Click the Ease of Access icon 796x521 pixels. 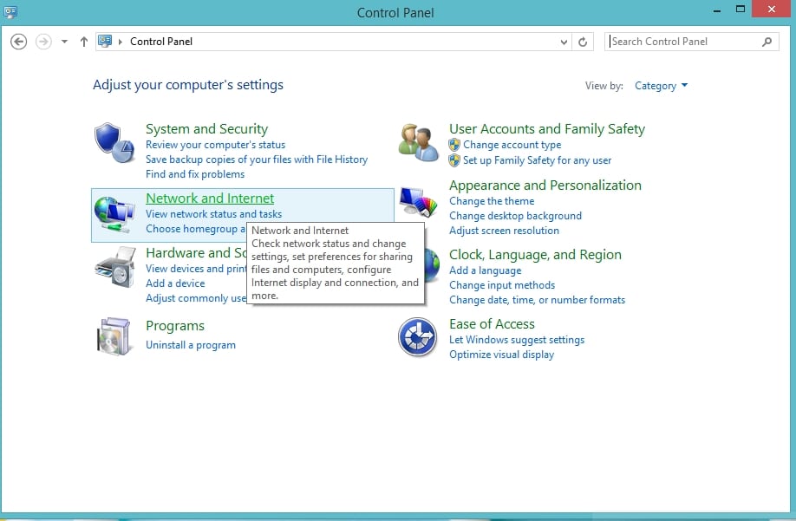tap(418, 337)
